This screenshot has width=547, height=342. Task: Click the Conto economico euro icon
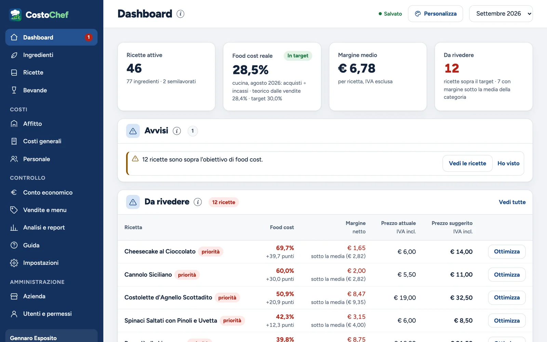click(x=14, y=193)
